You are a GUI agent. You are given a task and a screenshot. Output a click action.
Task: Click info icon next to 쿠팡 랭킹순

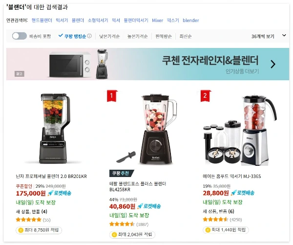[x=89, y=36]
